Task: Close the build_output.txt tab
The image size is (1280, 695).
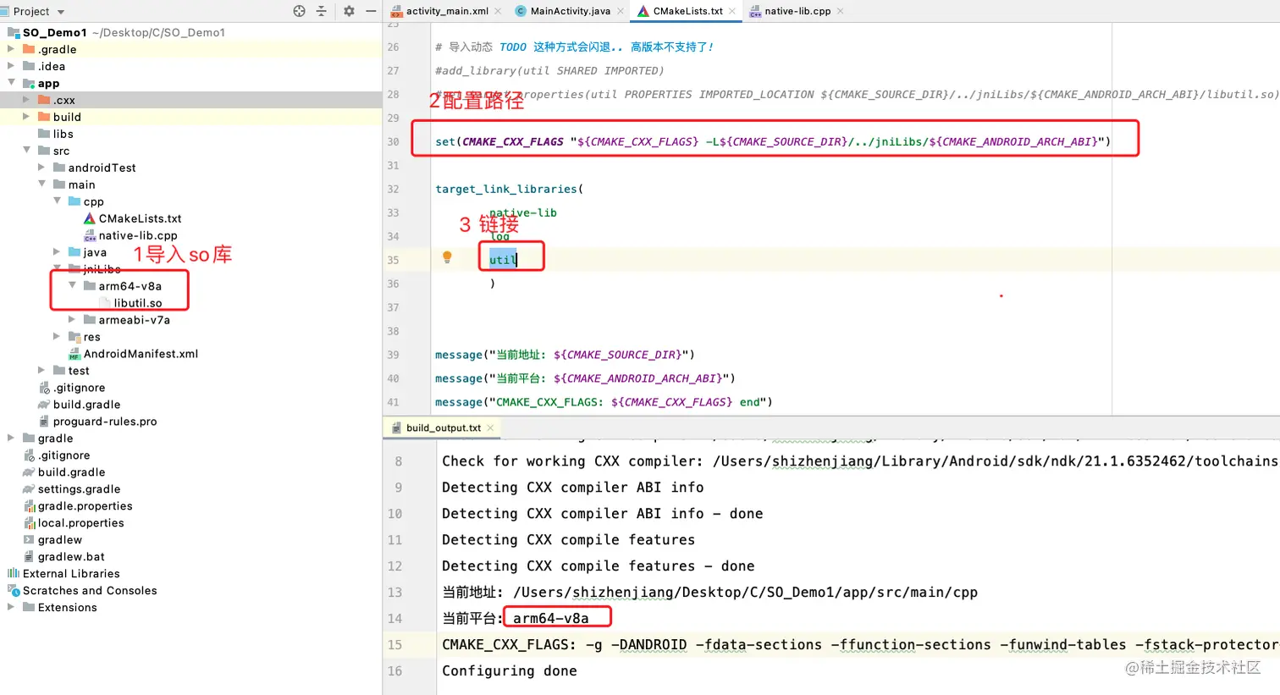Action: tap(490, 427)
